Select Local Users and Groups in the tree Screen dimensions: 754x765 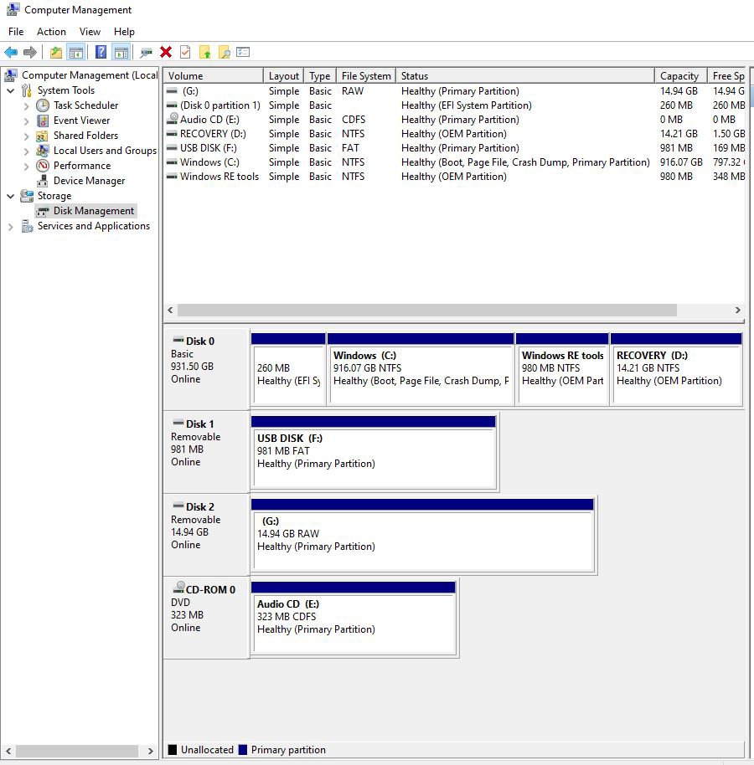click(105, 151)
